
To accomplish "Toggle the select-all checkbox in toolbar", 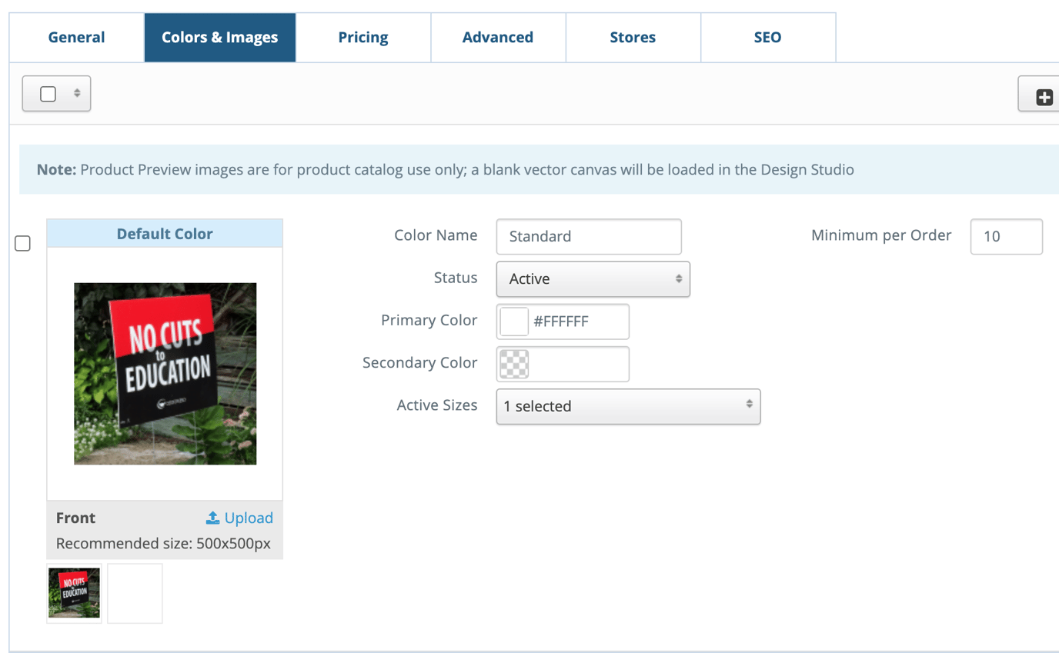I will pyautogui.click(x=48, y=94).
